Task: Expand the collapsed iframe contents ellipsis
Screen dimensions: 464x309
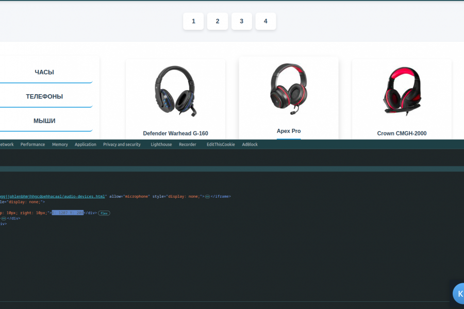Action: coord(207,196)
